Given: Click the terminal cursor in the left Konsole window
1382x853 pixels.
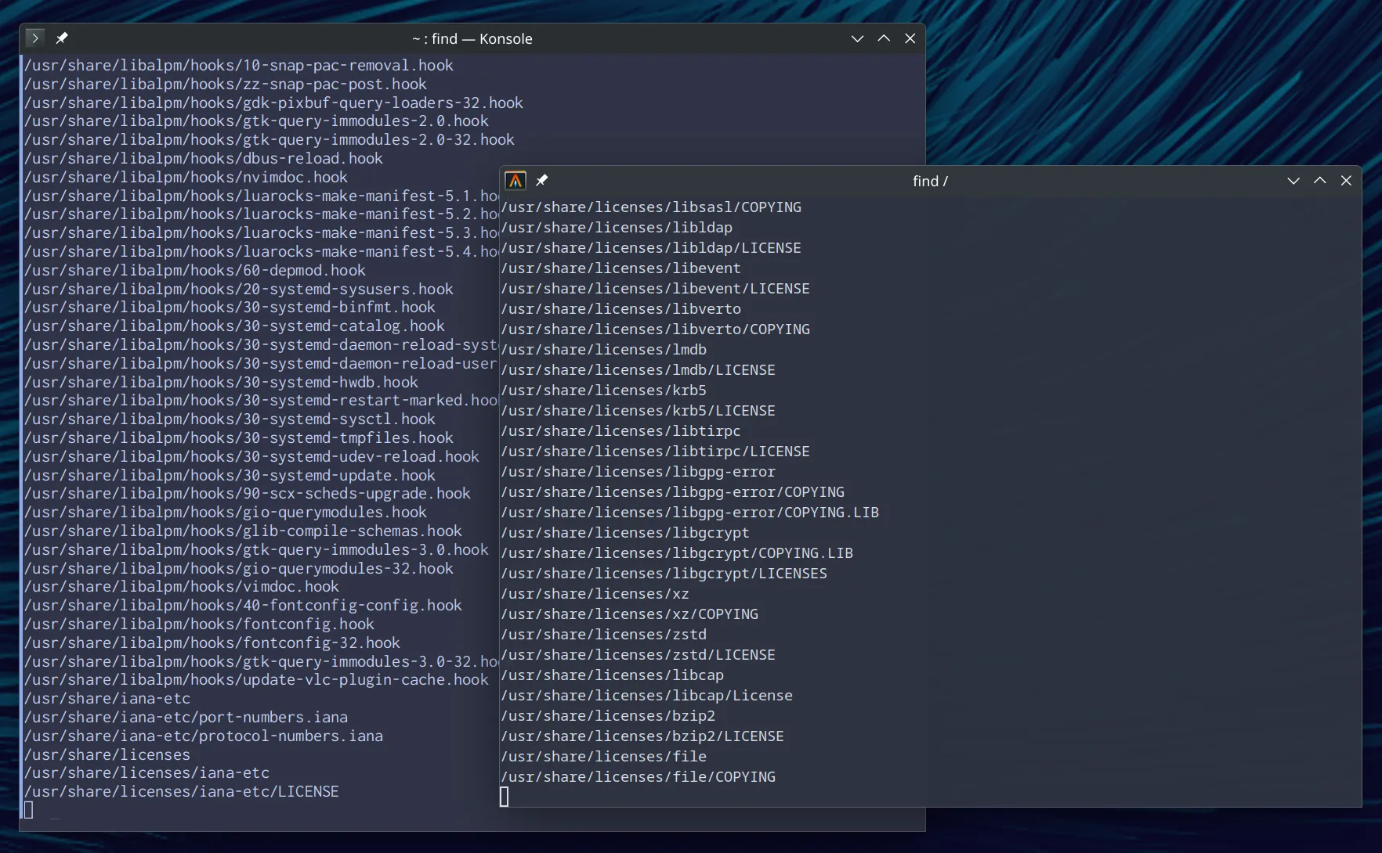Looking at the screenshot, I should click(29, 810).
